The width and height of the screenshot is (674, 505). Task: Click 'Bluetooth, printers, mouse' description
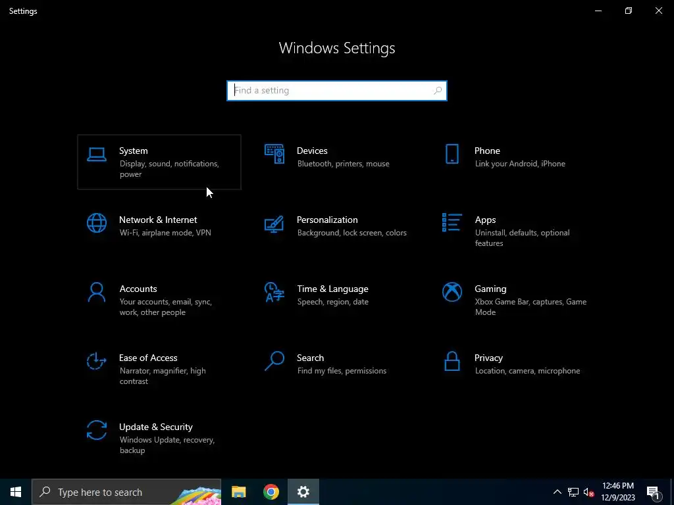(343, 164)
